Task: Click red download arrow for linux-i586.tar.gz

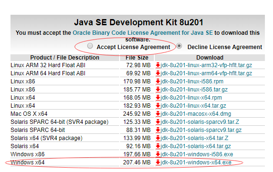Action: tap(158, 90)
